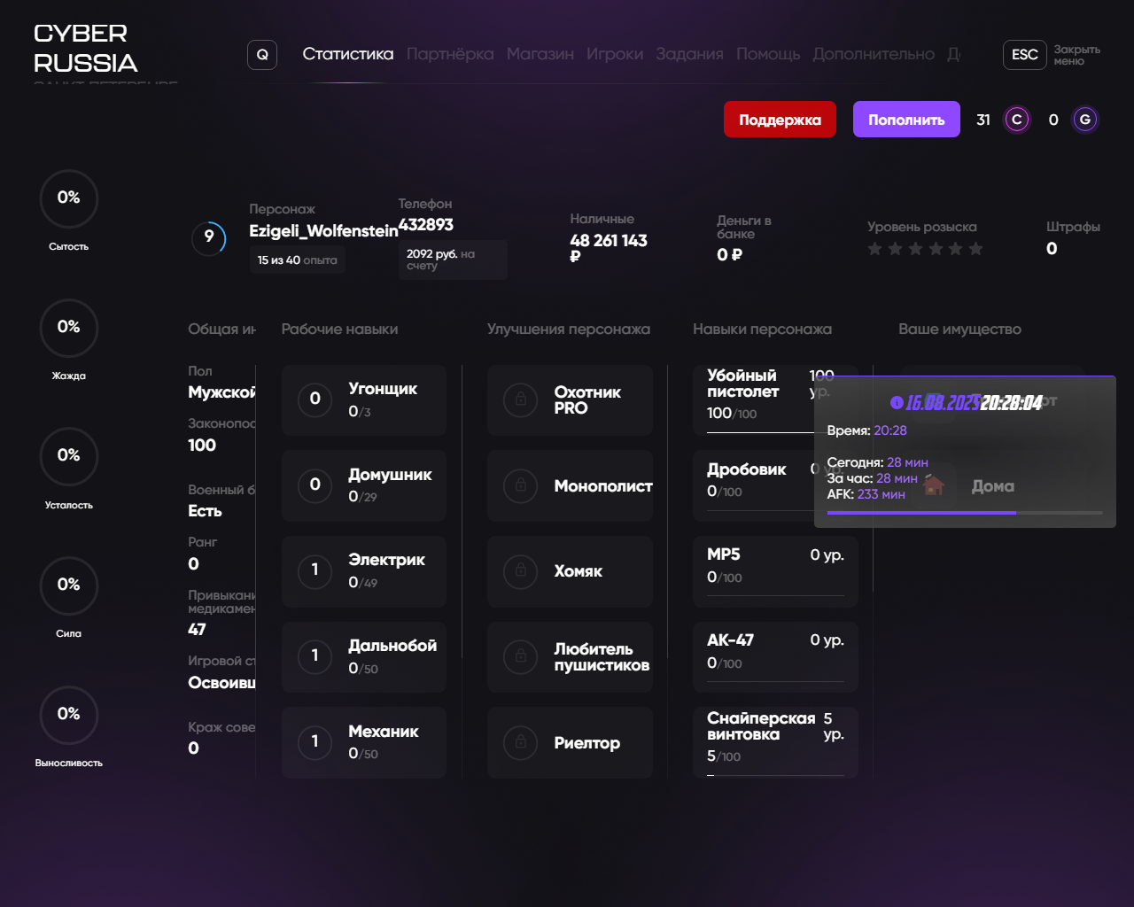Click the level circle beside Дальнобой
Screen dimensions: 1134x907
(315, 656)
